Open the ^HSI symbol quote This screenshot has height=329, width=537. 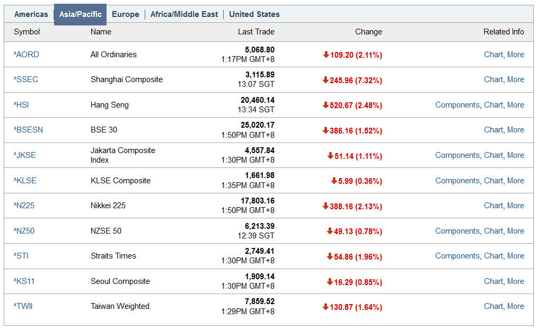click(x=22, y=105)
